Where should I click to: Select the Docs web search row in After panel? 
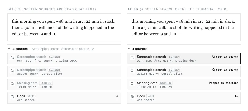click(184, 98)
